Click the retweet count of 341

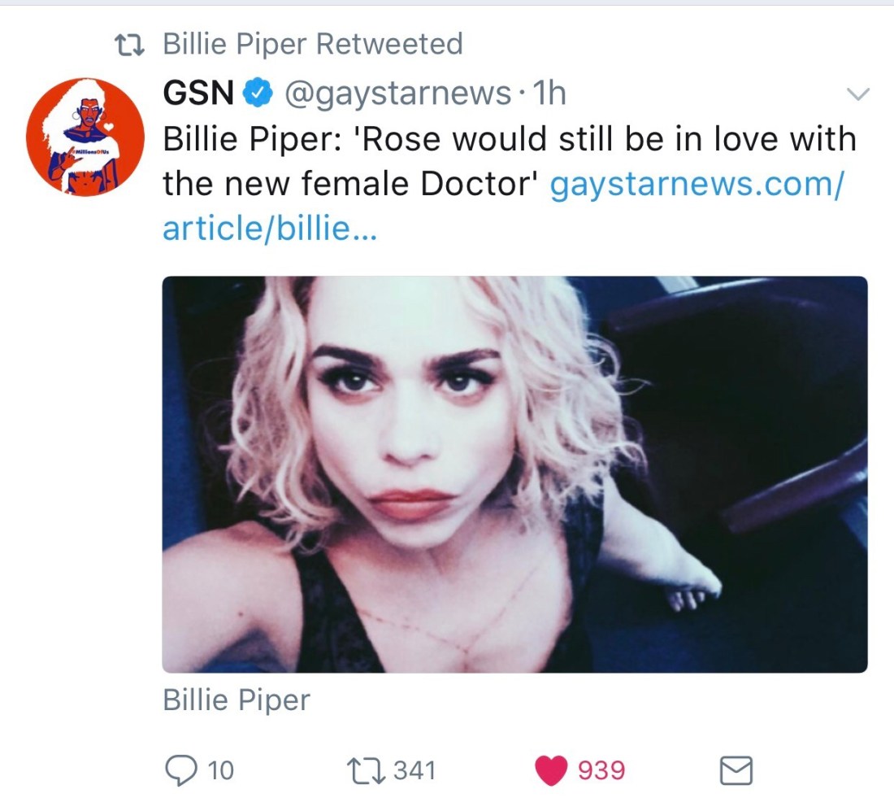click(x=414, y=770)
